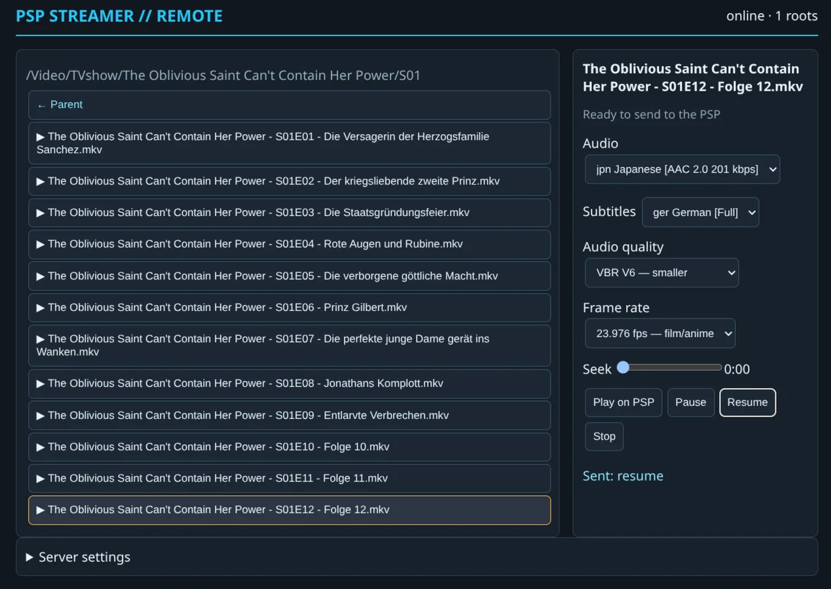Choose S01E03 Die Staatsgründungsfeier.mkv
The image size is (831, 589).
[289, 213]
